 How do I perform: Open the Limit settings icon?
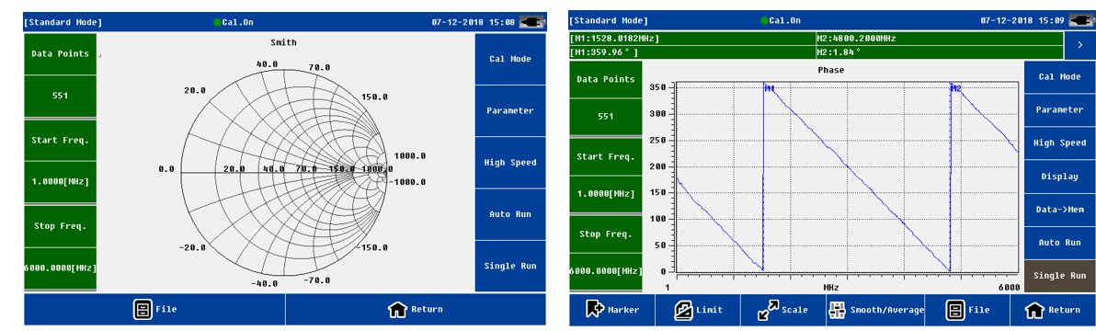coord(698,309)
